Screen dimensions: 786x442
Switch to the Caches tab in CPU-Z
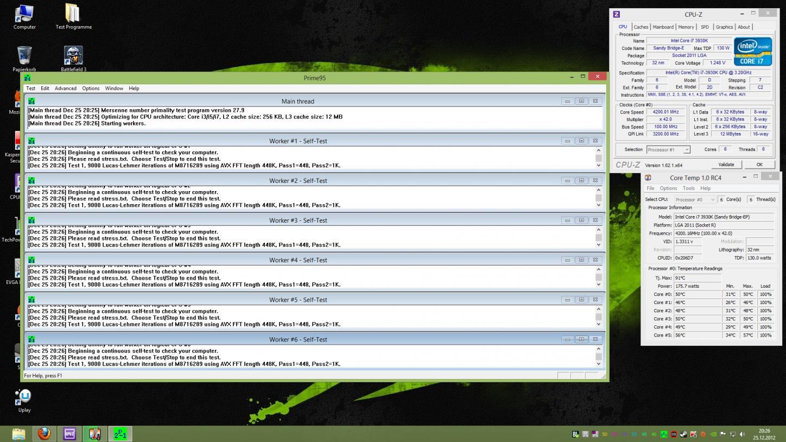641,27
